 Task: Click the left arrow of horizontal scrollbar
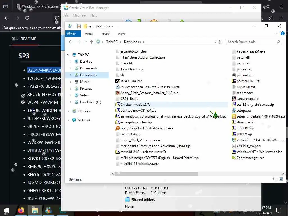112,174
